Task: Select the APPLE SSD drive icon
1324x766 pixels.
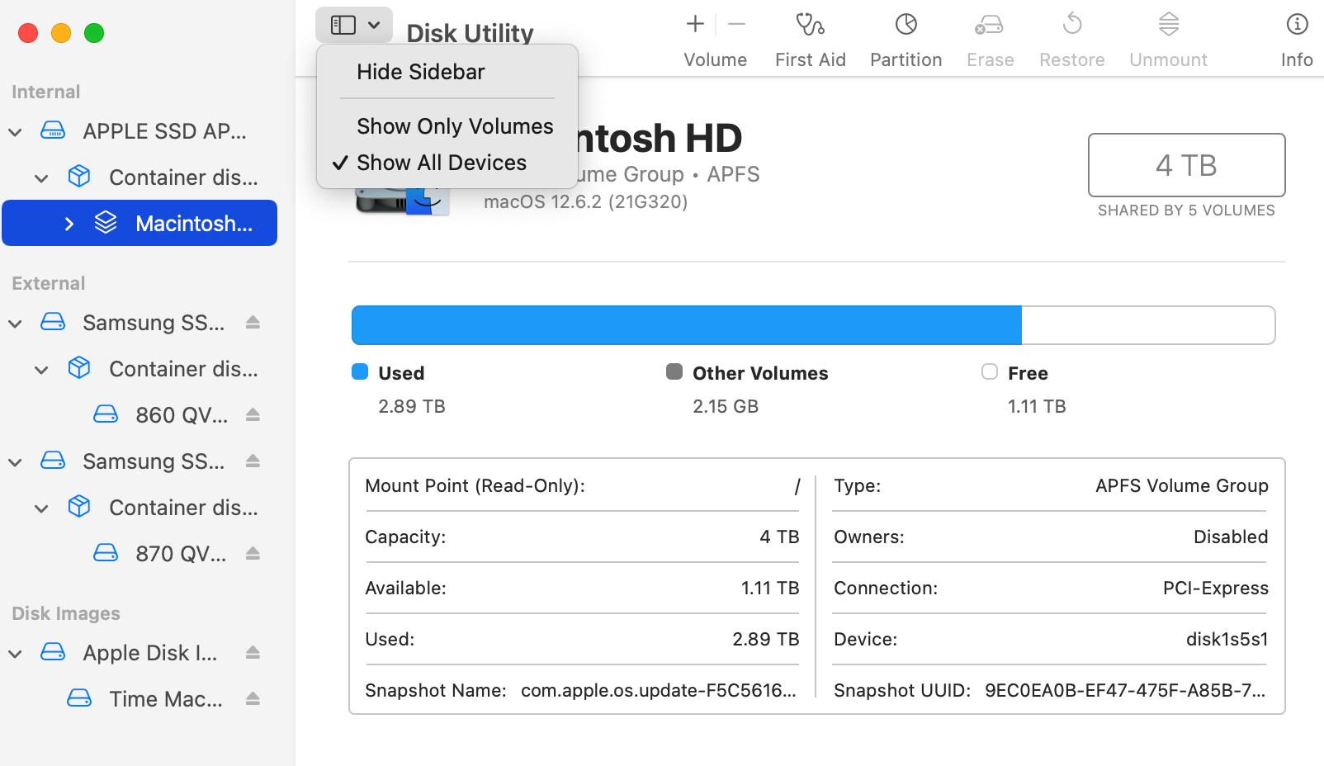Action: tap(53, 130)
